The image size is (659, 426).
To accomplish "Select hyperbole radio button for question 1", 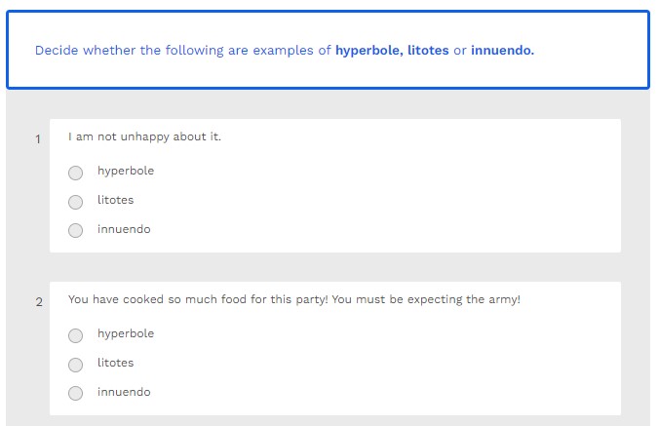I will 76,173.
